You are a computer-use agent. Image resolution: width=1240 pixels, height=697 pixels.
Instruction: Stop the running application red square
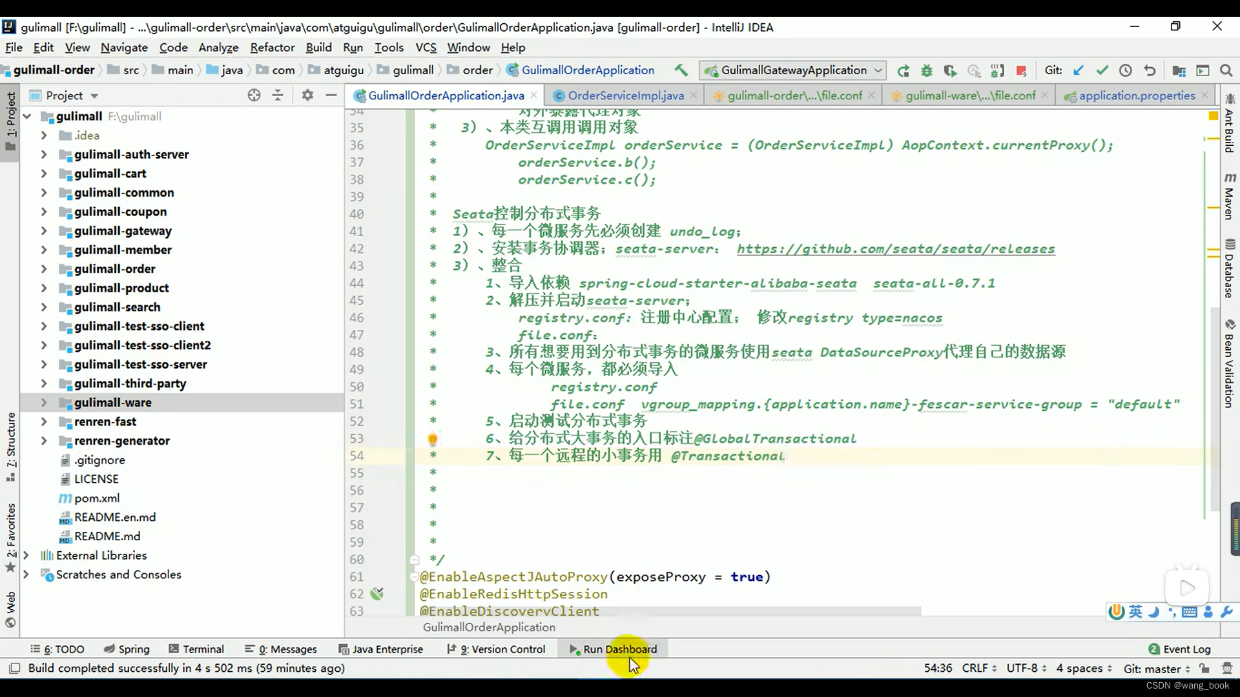point(1021,71)
